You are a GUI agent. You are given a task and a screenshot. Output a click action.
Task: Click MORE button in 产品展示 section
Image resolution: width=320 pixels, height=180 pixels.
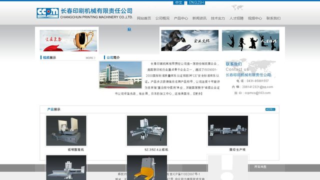(270, 109)
